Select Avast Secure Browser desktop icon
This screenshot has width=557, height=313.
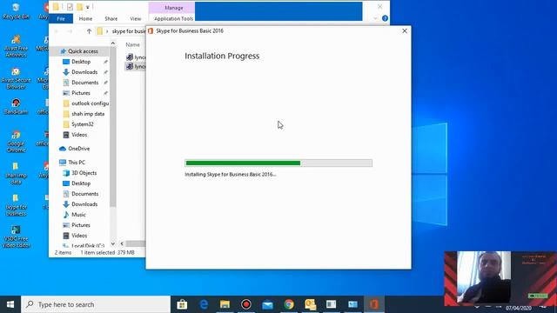point(16,78)
